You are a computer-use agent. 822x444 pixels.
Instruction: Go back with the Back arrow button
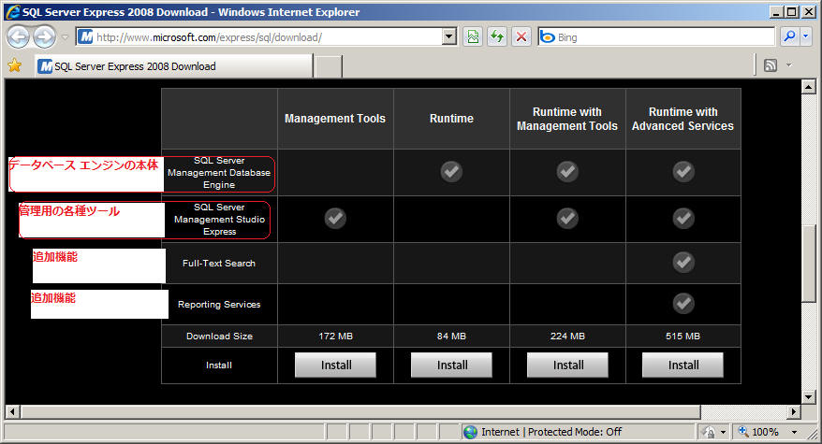18,37
